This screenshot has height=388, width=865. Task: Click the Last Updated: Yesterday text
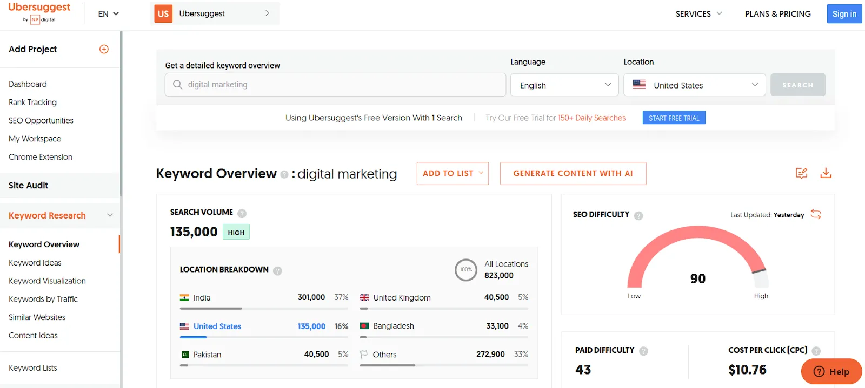click(767, 215)
